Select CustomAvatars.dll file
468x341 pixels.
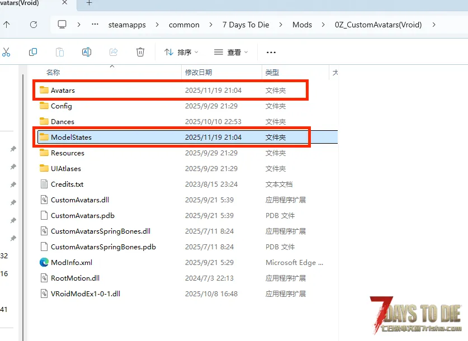[78, 200]
